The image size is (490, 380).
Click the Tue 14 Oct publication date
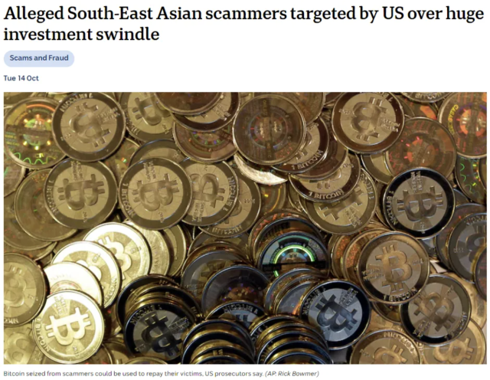click(x=21, y=78)
